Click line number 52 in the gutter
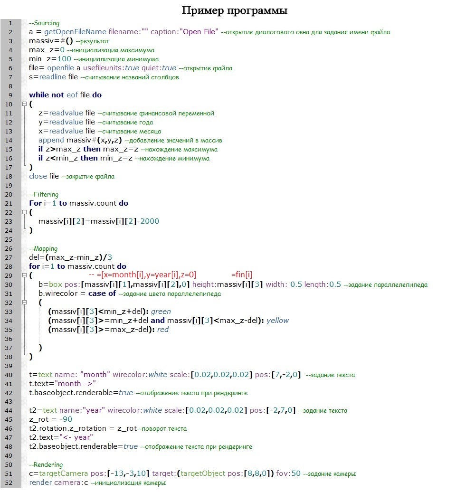This screenshot has height=492, width=456. pos(9,483)
